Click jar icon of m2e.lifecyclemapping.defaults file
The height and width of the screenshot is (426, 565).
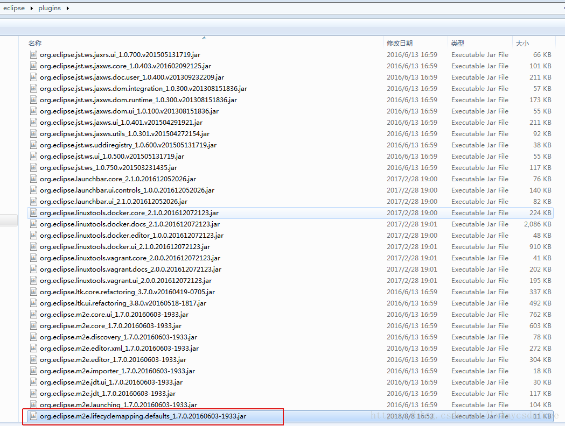pos(33,416)
